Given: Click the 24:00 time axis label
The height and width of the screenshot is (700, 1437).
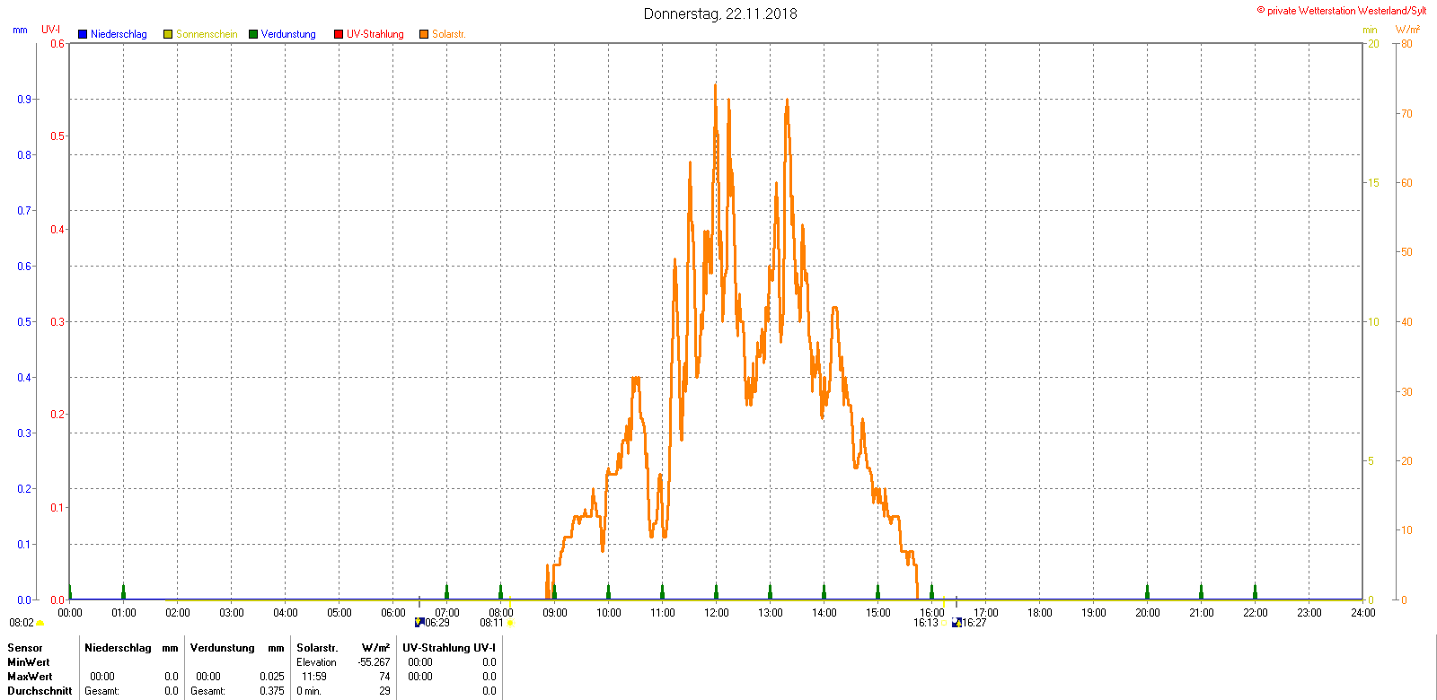Looking at the screenshot, I should (1363, 613).
